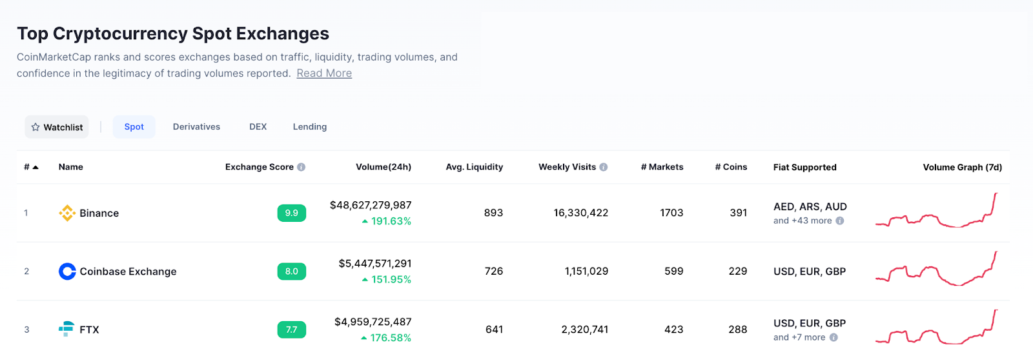
Task: Switch to the DEX tab
Action: pyautogui.click(x=258, y=127)
